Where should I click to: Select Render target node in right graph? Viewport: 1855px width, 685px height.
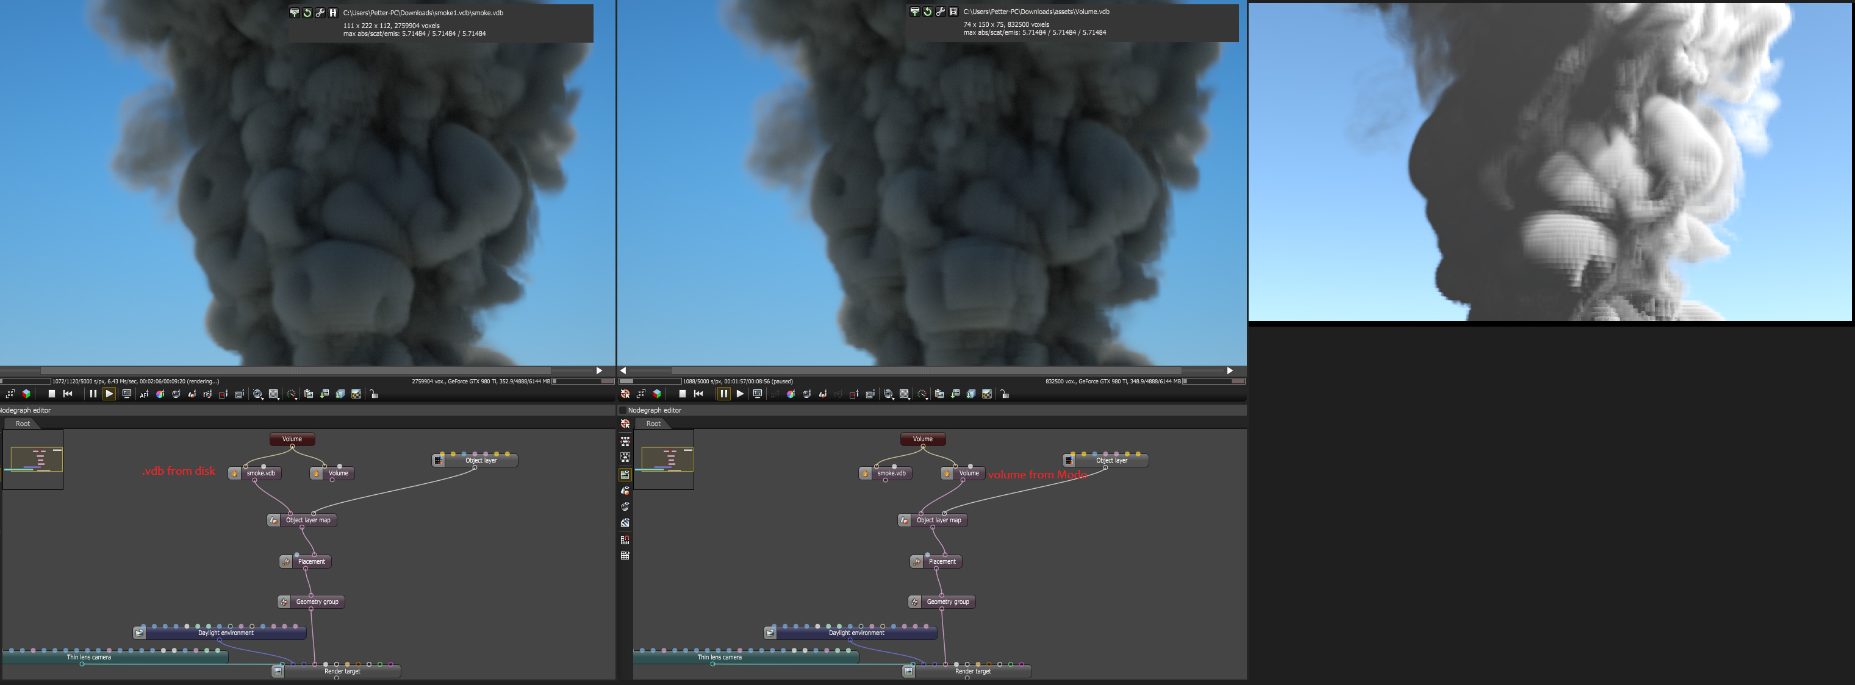pos(972,672)
